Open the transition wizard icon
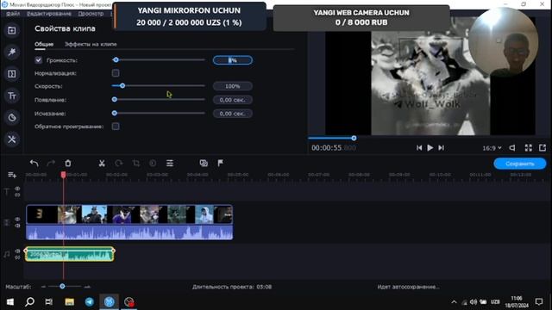 point(204,163)
